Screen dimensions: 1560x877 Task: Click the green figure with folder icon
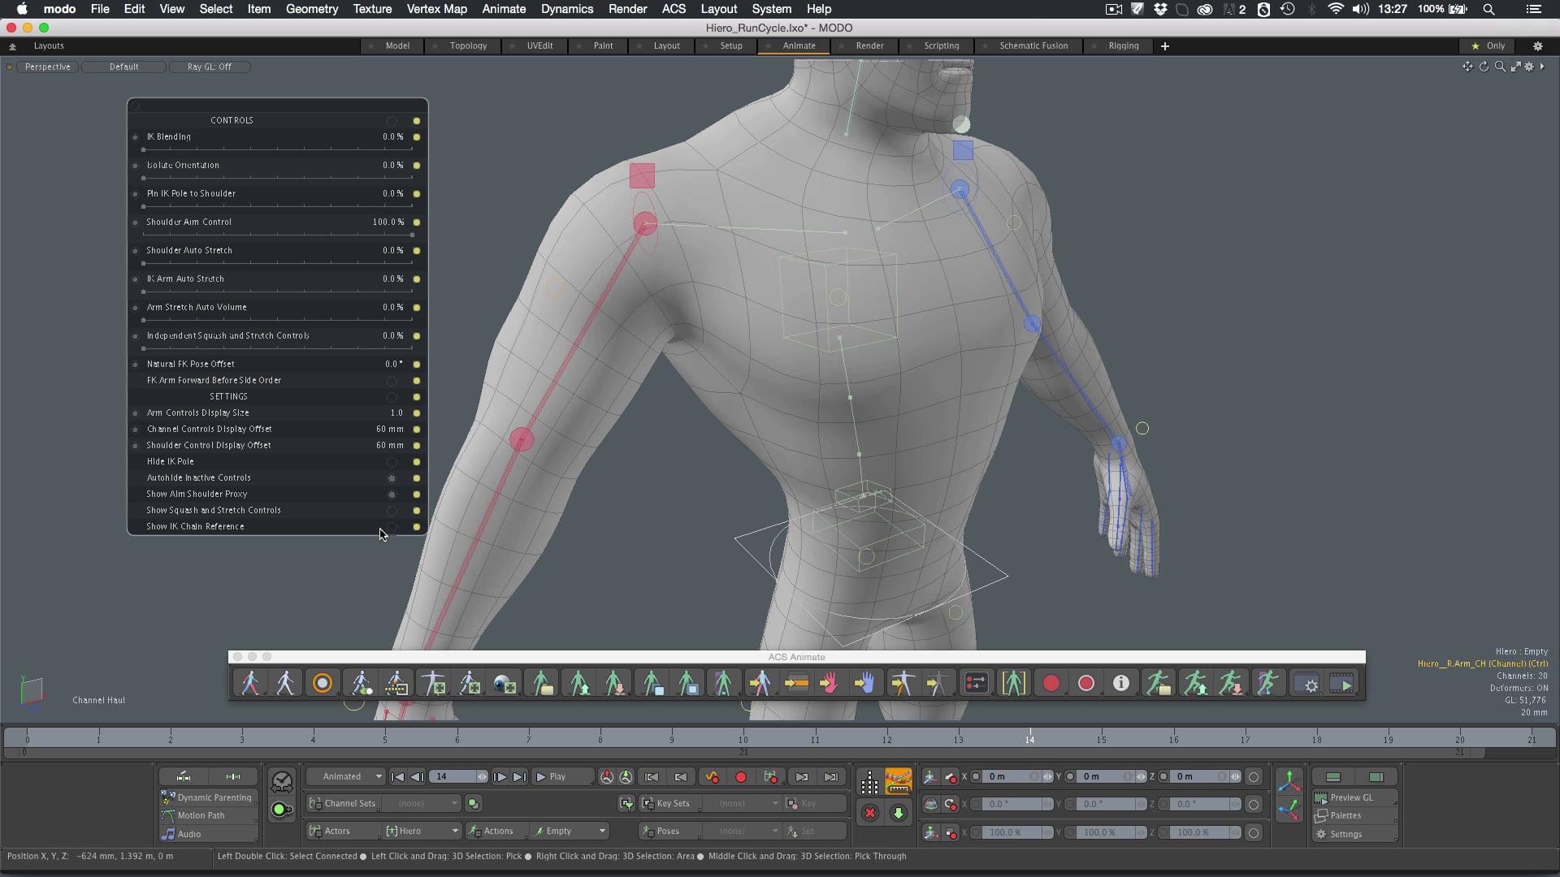tap(542, 684)
